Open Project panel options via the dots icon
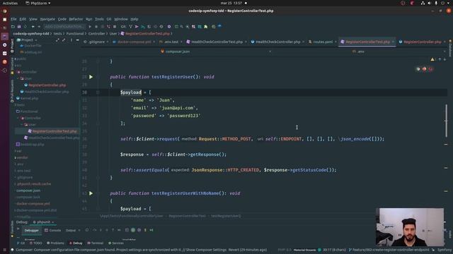 (71, 40)
